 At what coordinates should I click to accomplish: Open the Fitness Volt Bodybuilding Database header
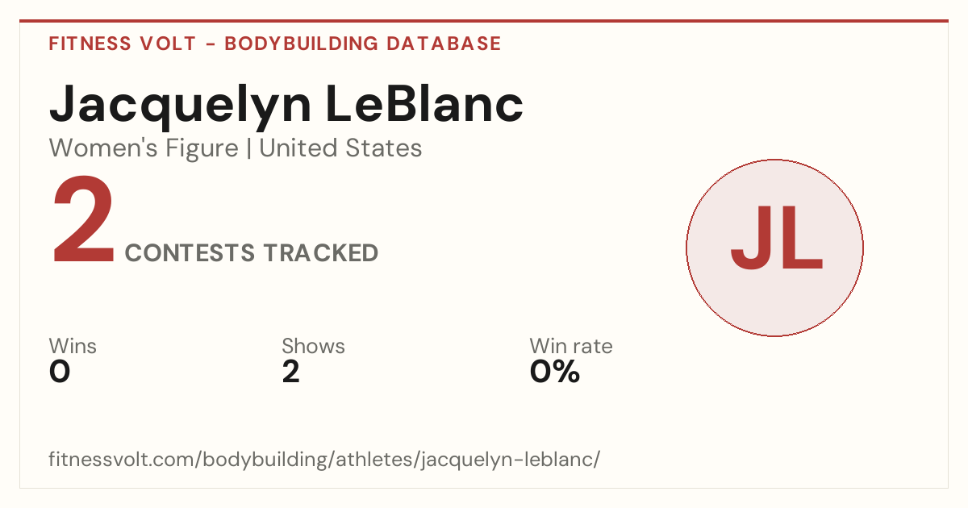pyautogui.click(x=275, y=44)
